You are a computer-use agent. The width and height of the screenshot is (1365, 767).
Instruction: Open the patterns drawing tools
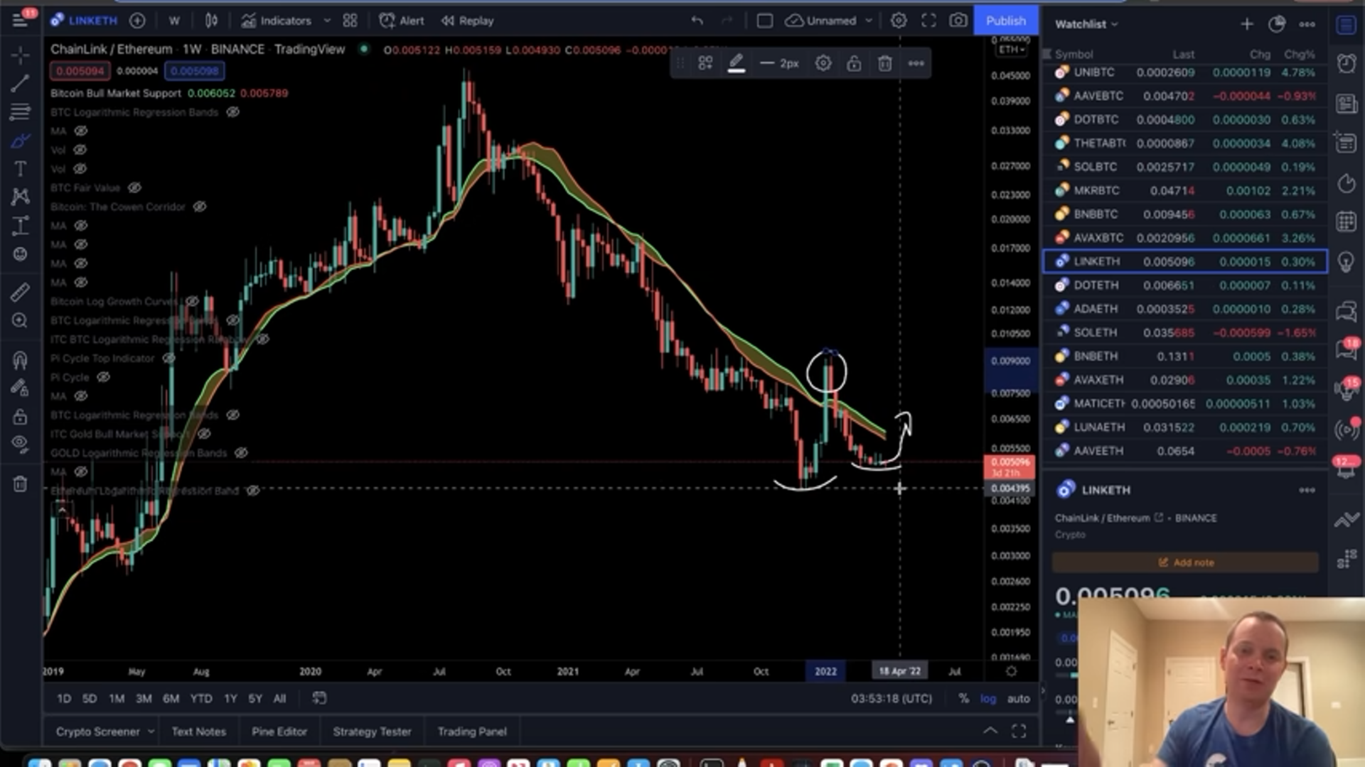pyautogui.click(x=20, y=197)
